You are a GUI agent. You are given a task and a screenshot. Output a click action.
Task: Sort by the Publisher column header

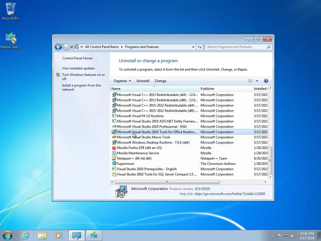225,88
